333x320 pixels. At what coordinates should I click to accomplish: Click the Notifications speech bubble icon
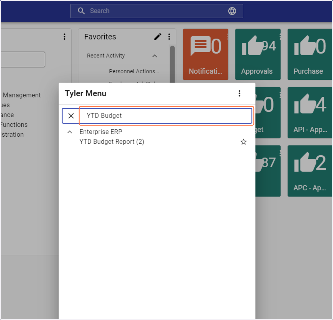[x=200, y=46]
